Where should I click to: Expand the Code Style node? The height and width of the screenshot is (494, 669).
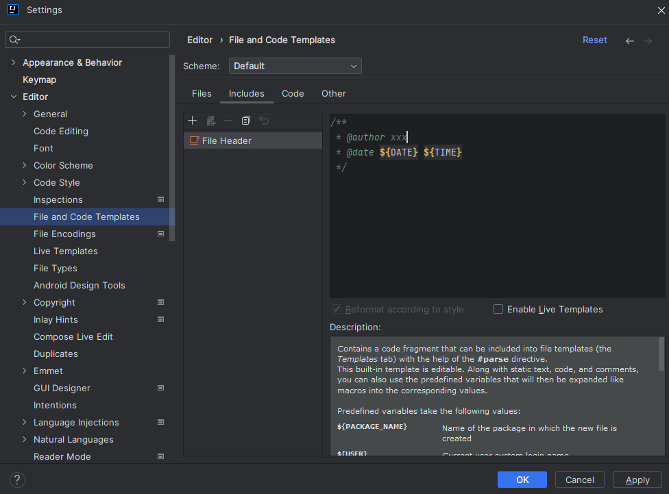[x=24, y=182]
